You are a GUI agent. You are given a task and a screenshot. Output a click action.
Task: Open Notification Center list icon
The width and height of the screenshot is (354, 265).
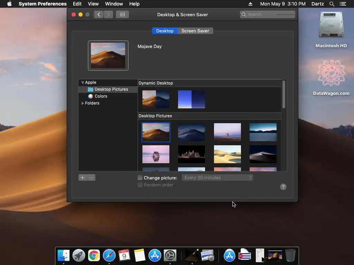point(343,4)
